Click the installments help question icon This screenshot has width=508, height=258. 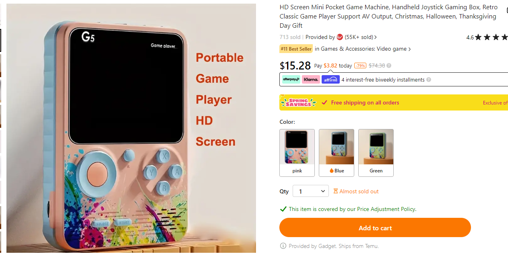(429, 80)
